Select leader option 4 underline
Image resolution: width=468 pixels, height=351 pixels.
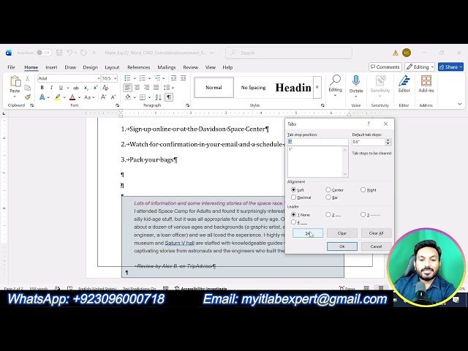pyautogui.click(x=293, y=222)
